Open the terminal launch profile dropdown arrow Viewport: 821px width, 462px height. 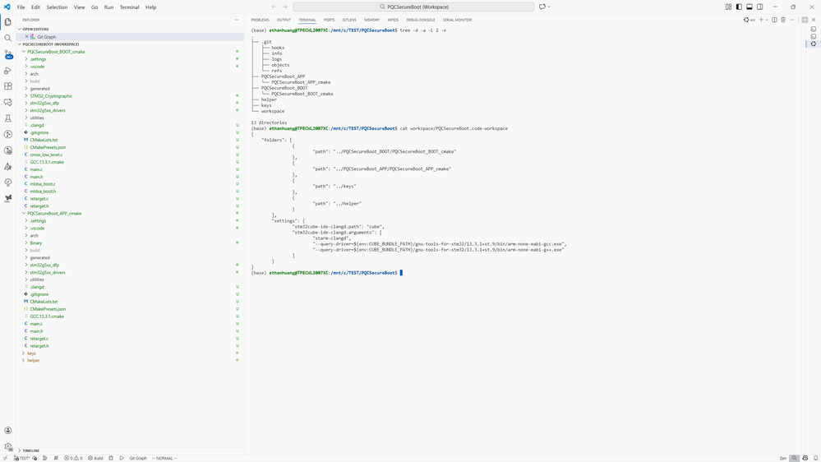(767, 20)
